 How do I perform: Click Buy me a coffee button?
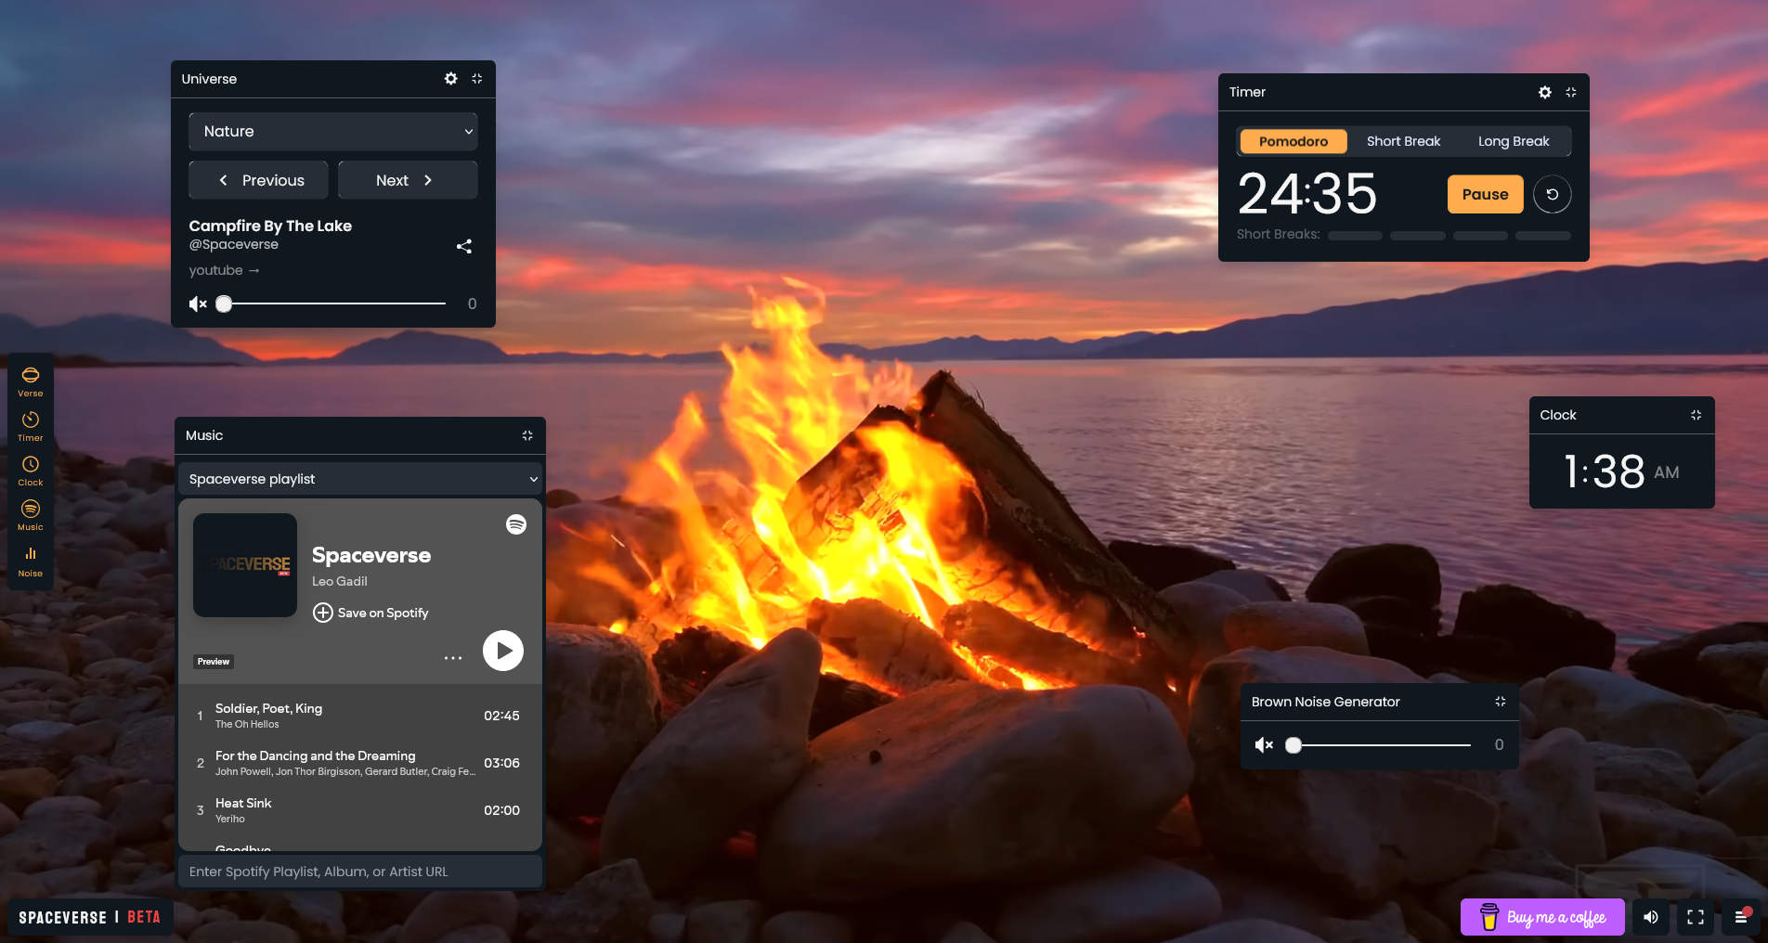click(1542, 917)
